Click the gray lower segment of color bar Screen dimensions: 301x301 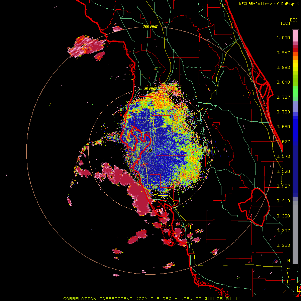click(295, 232)
